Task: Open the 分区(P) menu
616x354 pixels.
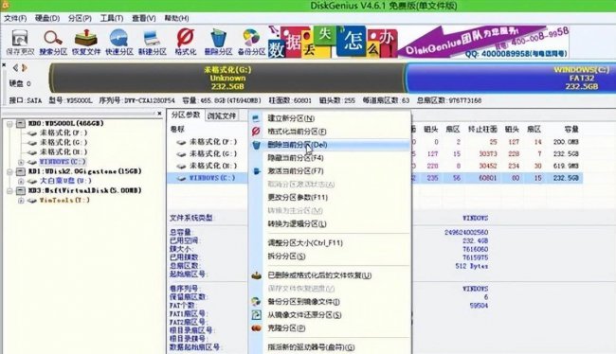Action: coord(80,18)
